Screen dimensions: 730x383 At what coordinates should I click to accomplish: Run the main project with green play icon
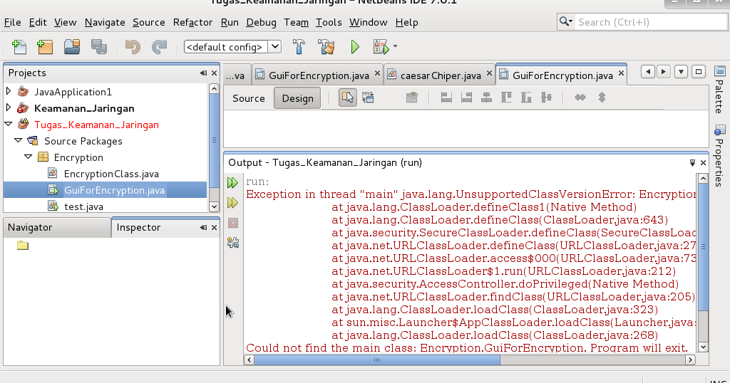(x=355, y=47)
